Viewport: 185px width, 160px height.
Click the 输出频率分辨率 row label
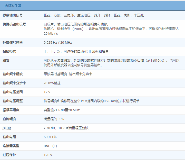[14, 83]
